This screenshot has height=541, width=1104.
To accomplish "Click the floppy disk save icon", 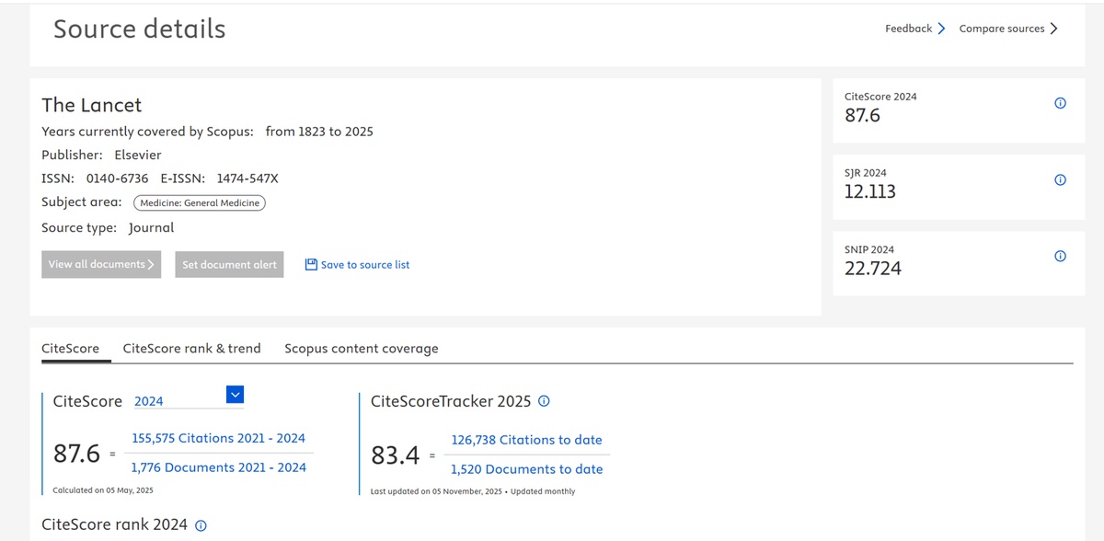I will [311, 265].
